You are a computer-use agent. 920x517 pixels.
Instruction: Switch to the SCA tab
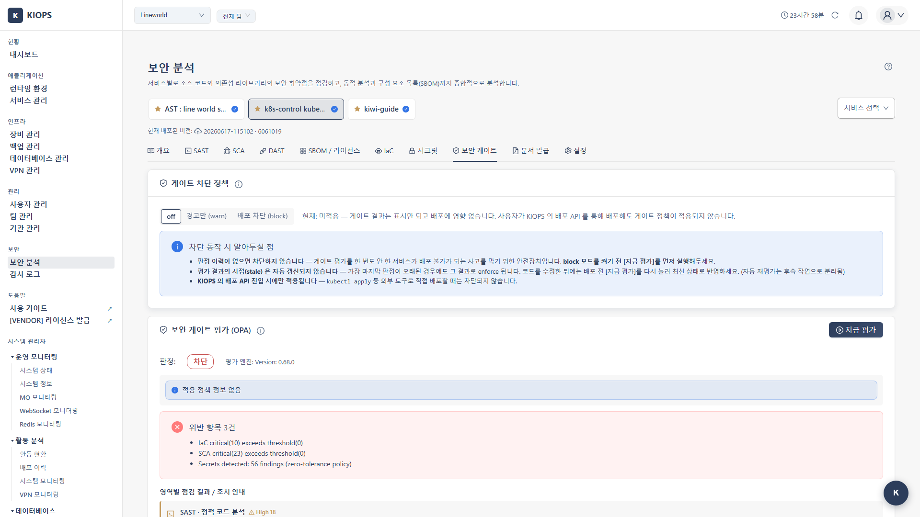[234, 151]
